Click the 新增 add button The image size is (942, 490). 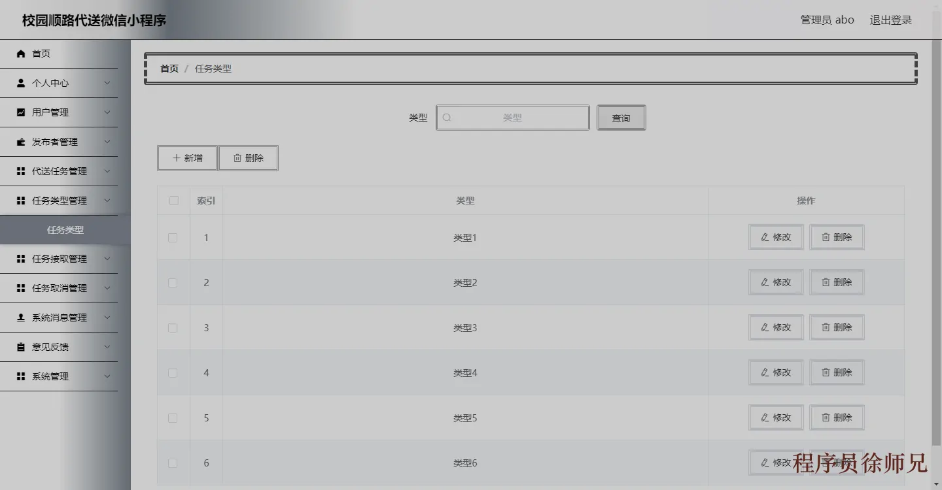187,158
